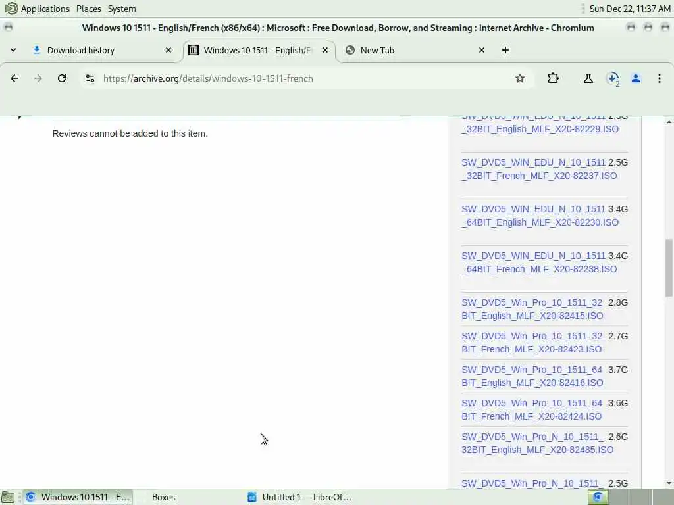Download EDU_N 64BIT French X20-82238 ISO

point(539,262)
